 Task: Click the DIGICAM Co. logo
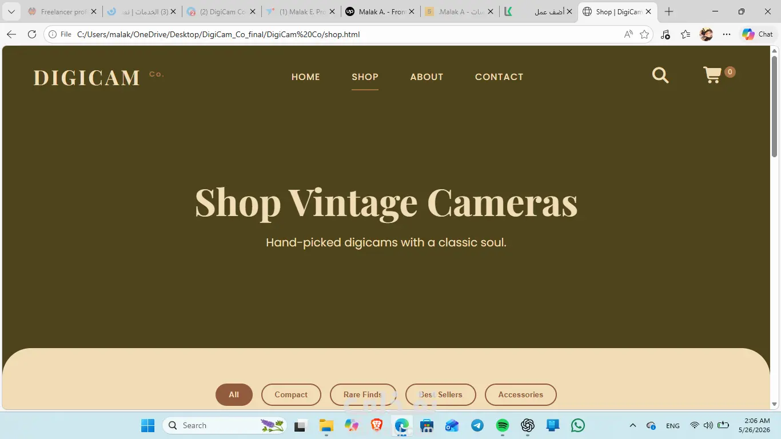tap(99, 77)
